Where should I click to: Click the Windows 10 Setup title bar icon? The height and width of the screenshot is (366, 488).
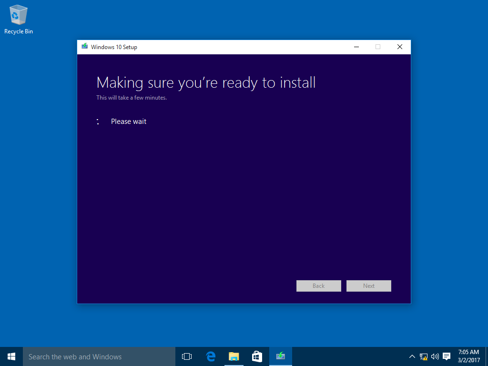(x=85, y=46)
